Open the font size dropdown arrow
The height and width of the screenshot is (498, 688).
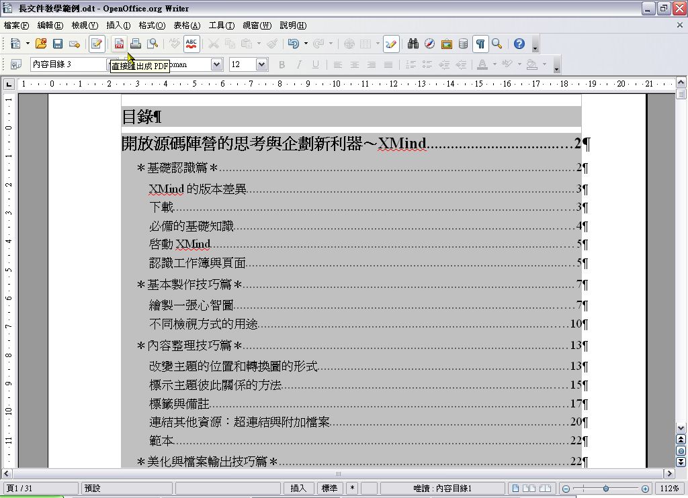[261, 64]
